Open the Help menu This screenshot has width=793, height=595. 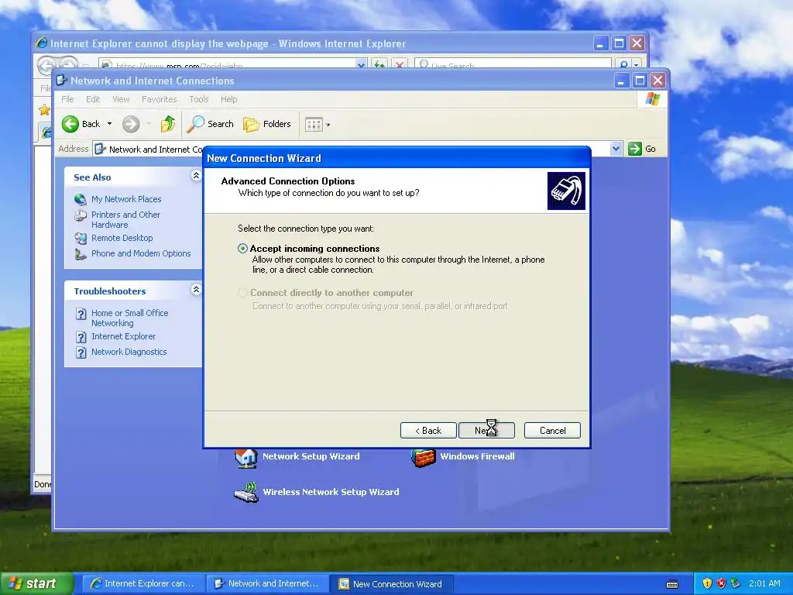coord(228,99)
